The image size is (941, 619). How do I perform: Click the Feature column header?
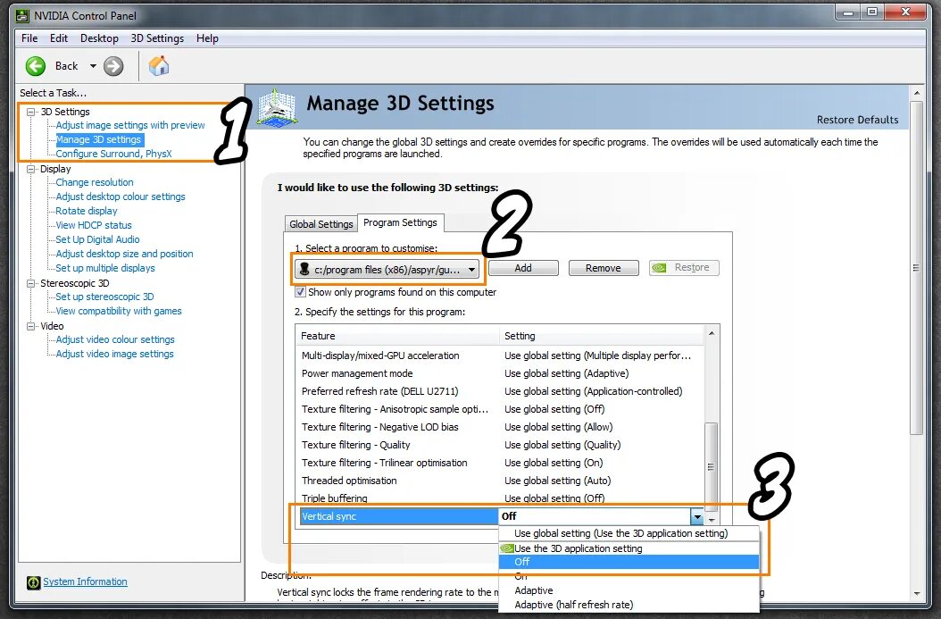tap(397, 336)
